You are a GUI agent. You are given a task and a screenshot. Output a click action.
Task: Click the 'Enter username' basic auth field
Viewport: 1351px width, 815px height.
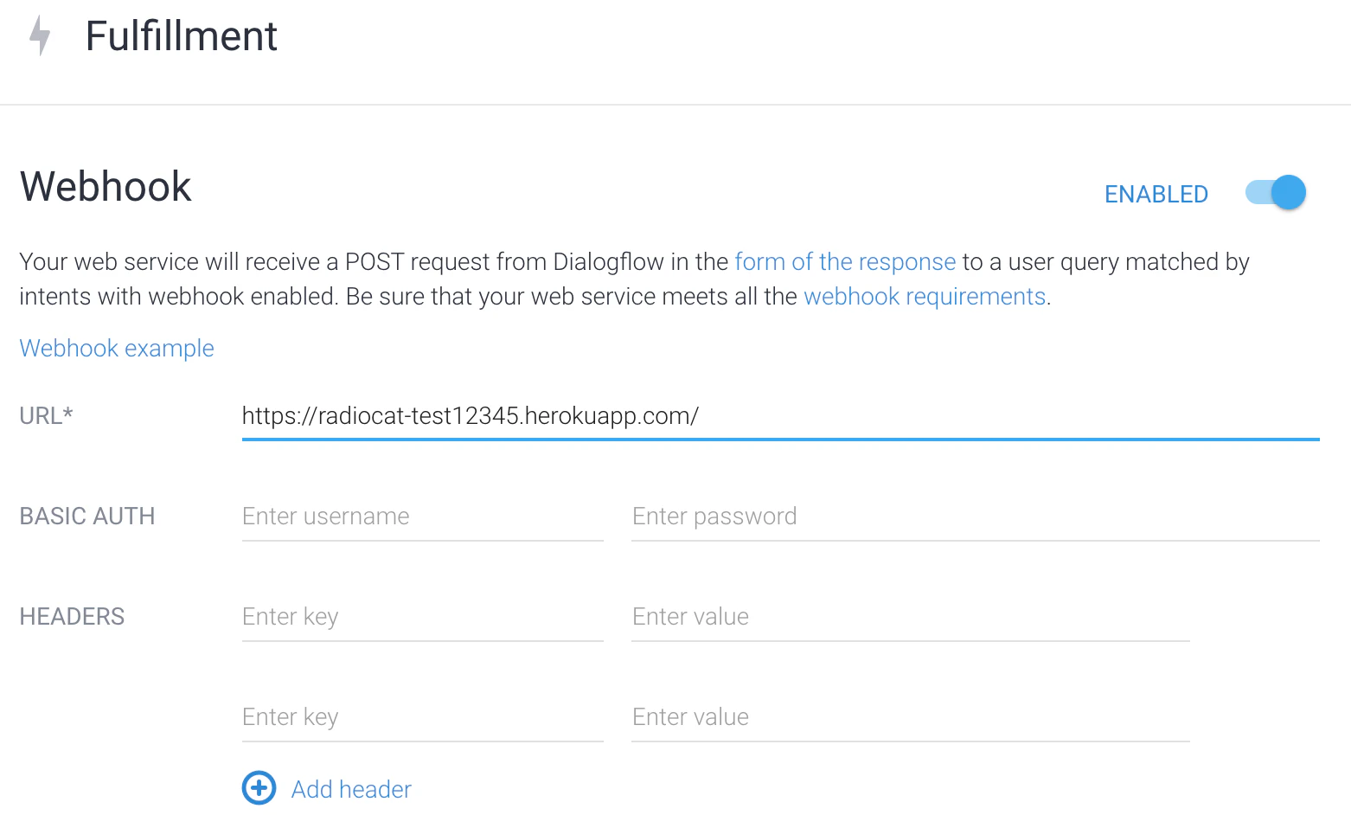[422, 517]
